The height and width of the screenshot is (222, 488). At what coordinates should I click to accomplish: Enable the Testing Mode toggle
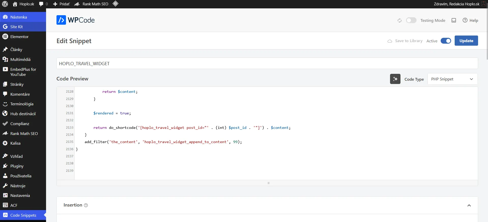411,20
